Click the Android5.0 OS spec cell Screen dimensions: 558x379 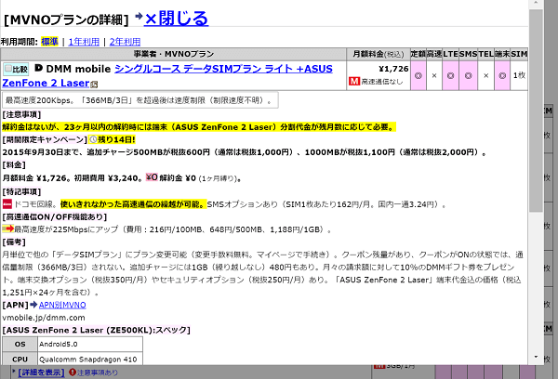tap(90, 344)
